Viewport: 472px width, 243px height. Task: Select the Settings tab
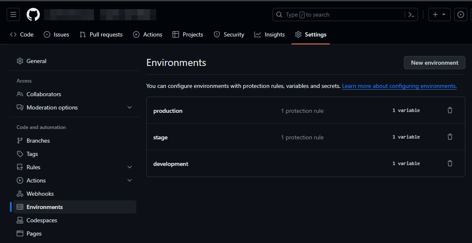(311, 34)
